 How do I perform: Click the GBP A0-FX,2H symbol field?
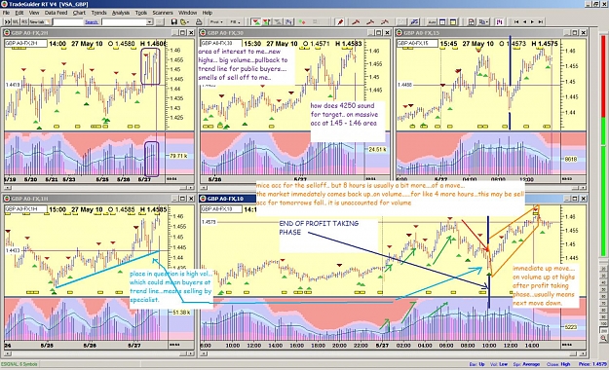(25, 44)
